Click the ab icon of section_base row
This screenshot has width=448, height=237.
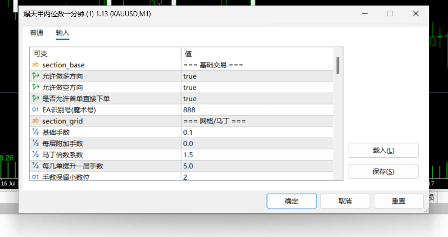tap(35, 65)
